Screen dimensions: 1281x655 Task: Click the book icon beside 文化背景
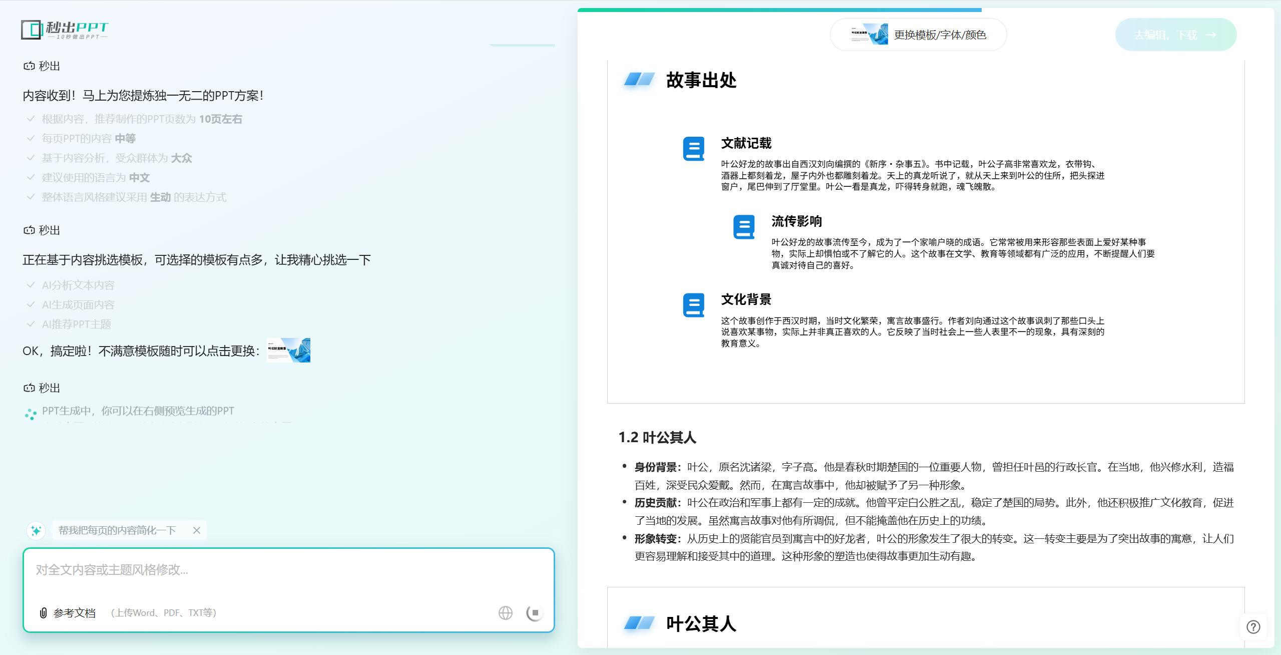point(693,305)
